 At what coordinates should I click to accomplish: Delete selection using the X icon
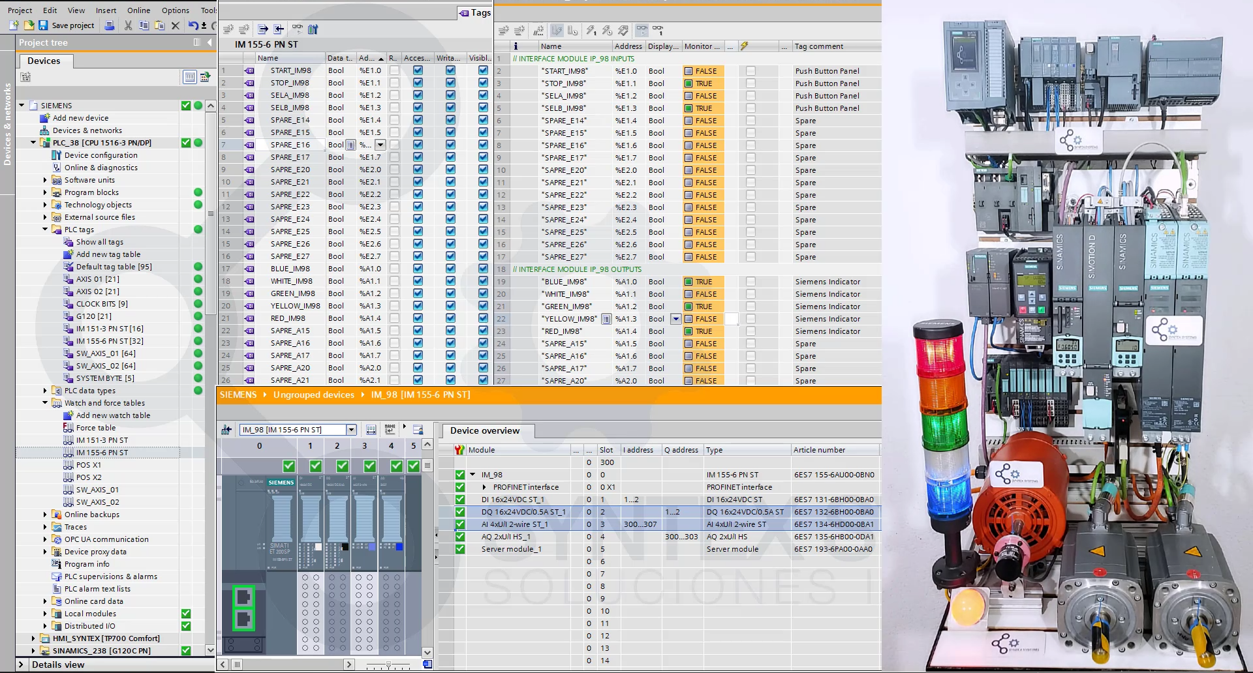(175, 25)
